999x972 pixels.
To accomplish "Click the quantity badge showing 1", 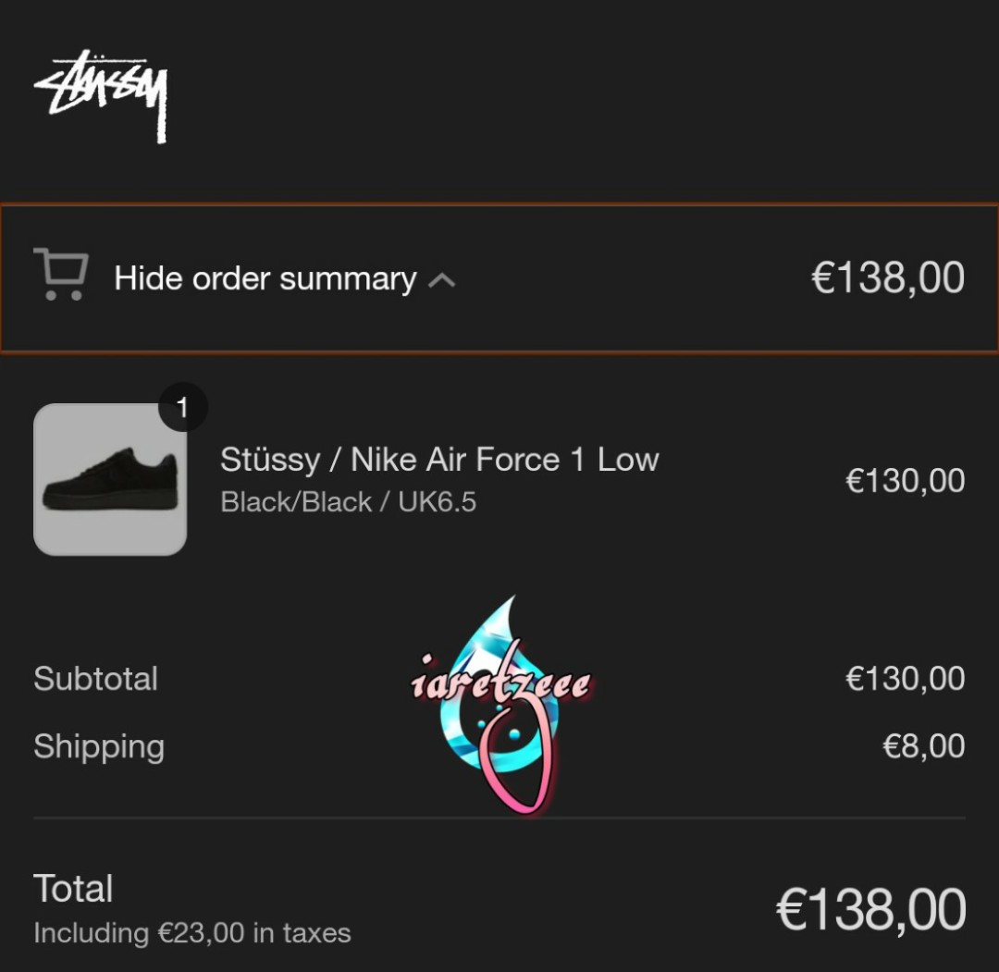I will pos(182,408).
